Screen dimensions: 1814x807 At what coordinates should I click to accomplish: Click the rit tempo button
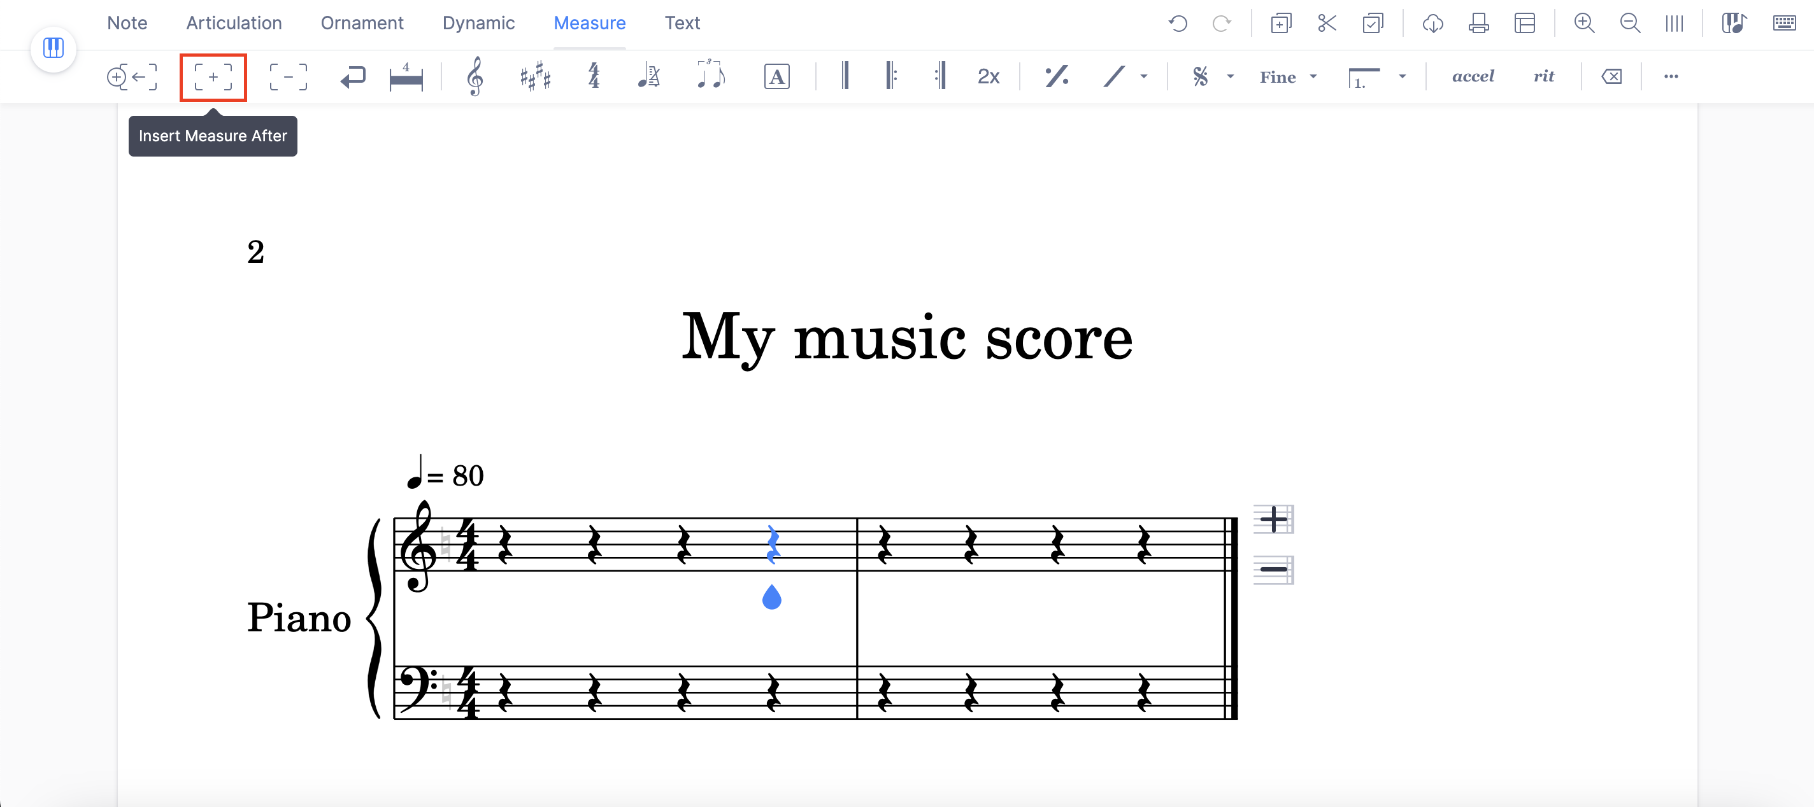tap(1543, 76)
